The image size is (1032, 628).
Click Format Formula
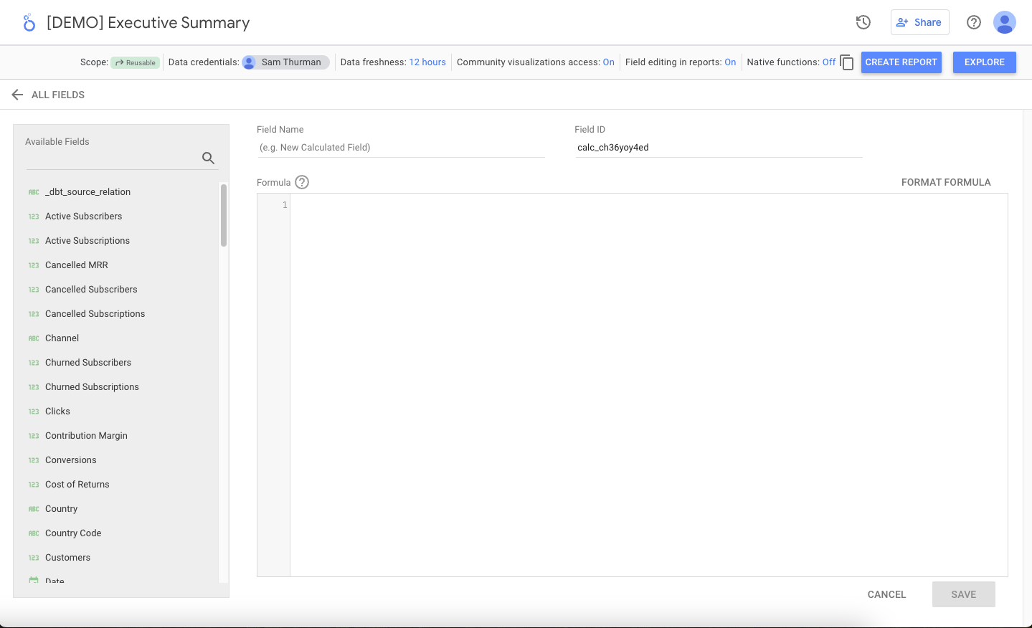tap(946, 182)
